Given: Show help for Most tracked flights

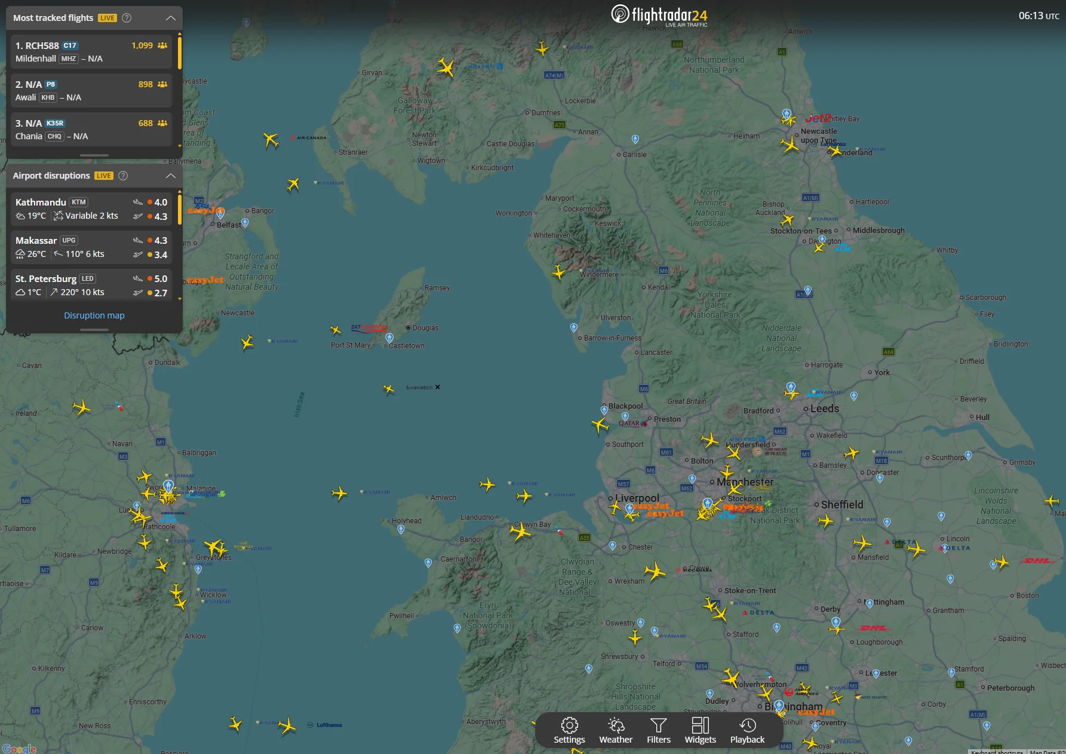Looking at the screenshot, I should 127,18.
